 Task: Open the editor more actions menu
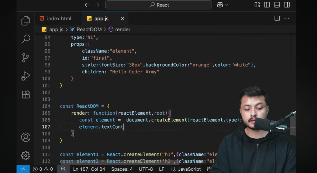287,18
